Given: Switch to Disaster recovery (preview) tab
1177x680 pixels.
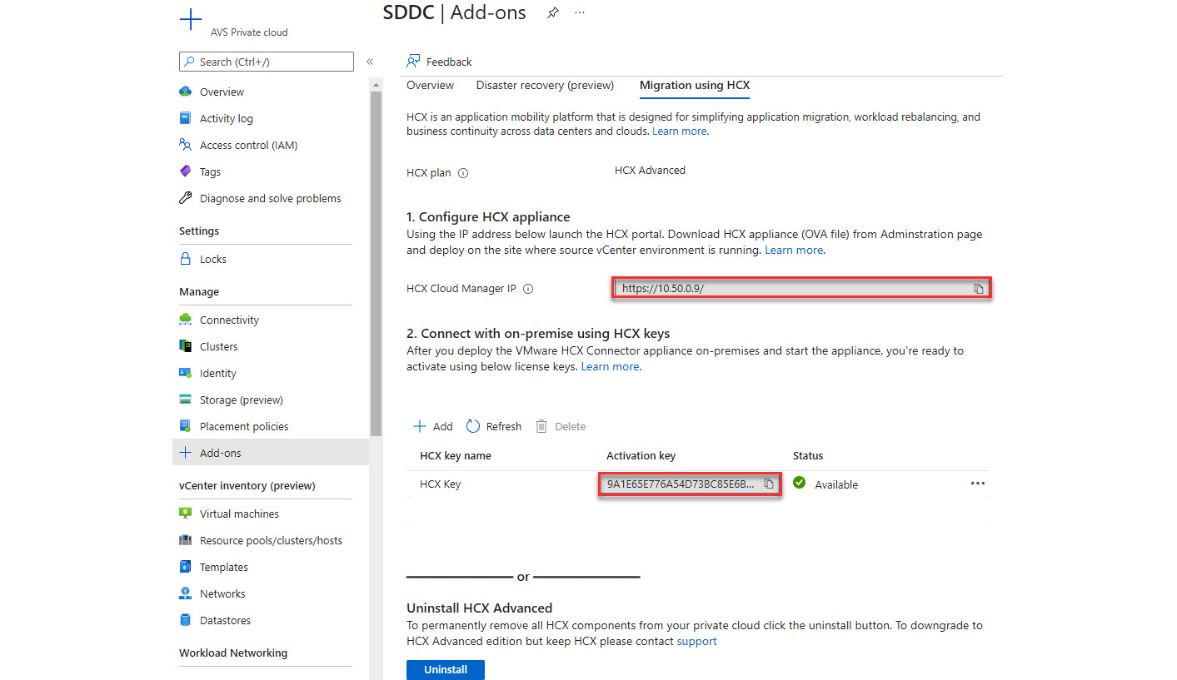Looking at the screenshot, I should pyautogui.click(x=545, y=85).
